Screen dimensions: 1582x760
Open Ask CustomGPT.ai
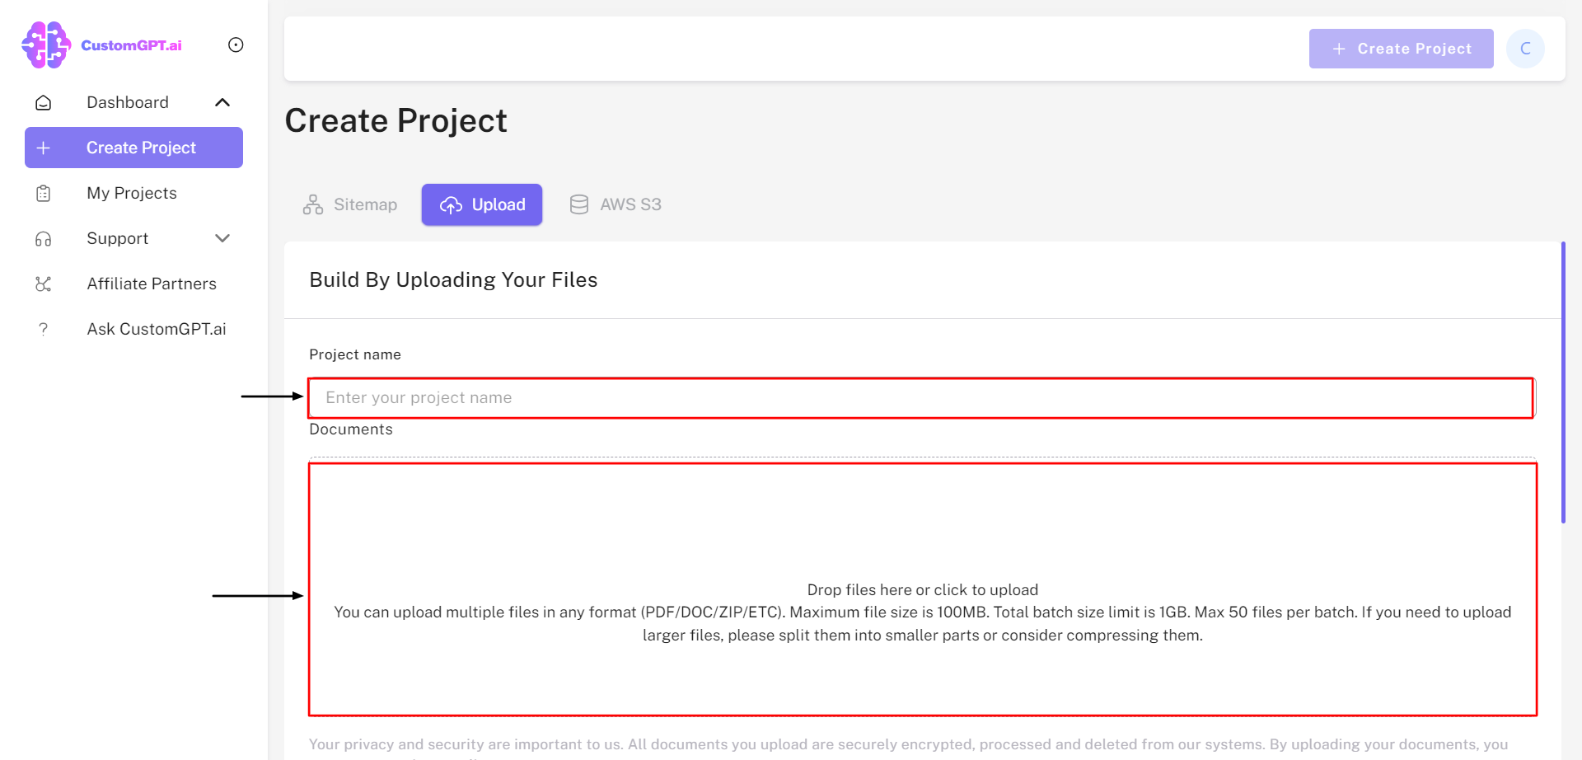[x=157, y=329]
